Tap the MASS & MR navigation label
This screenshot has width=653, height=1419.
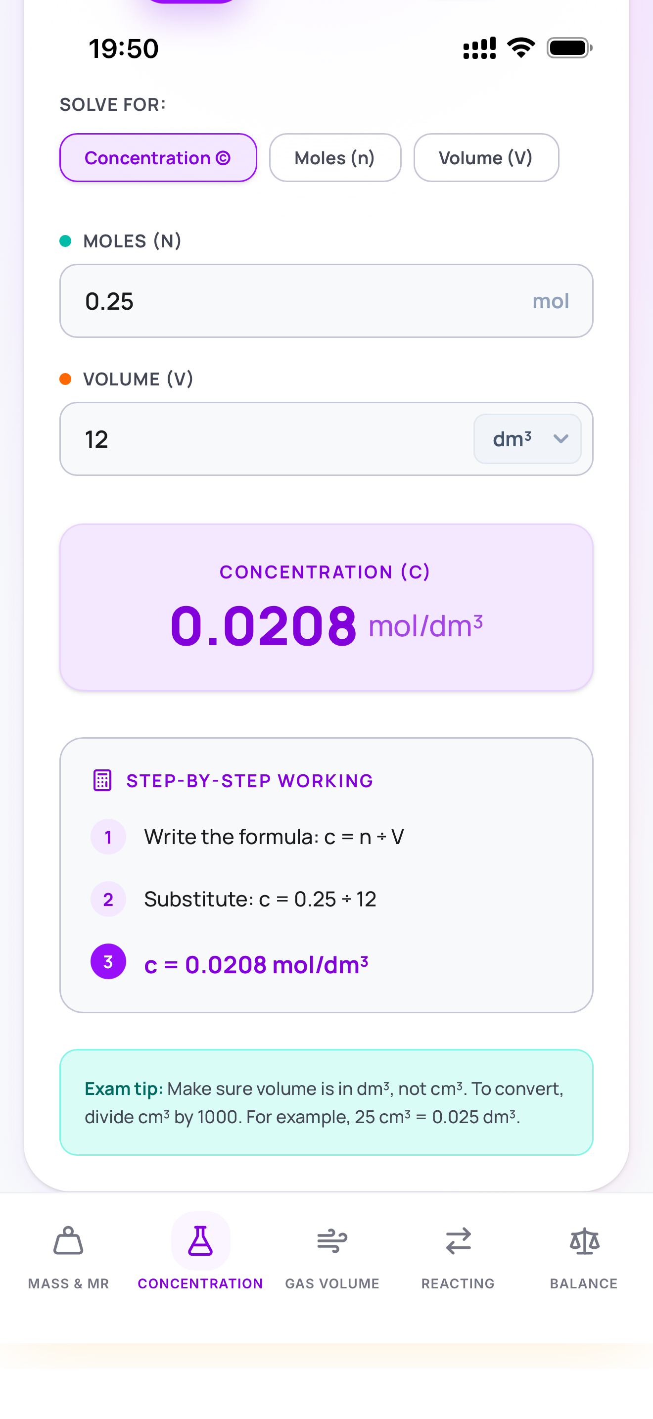click(68, 1283)
